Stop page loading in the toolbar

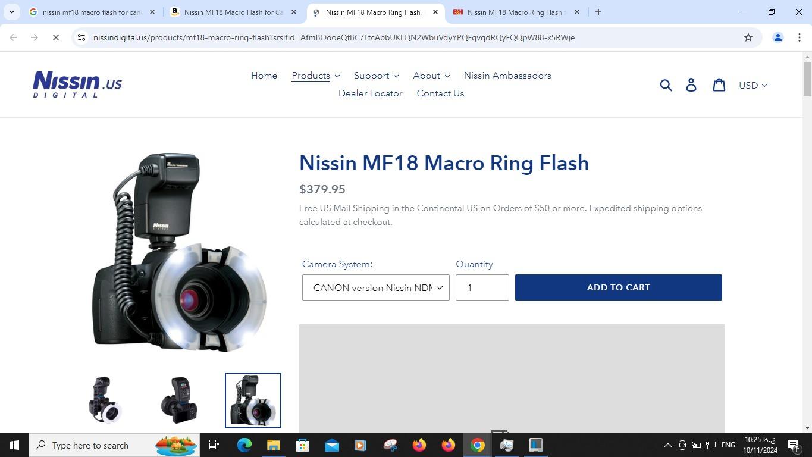(55, 37)
